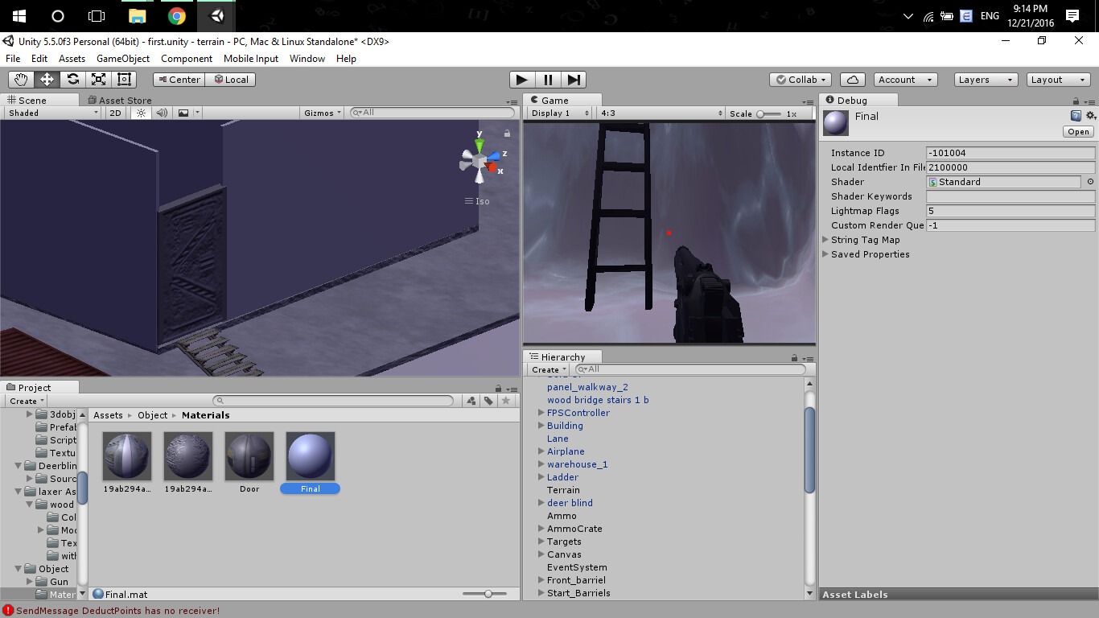The height and width of the screenshot is (618, 1099).
Task: Switch pivot mode from Center
Action: (178, 79)
